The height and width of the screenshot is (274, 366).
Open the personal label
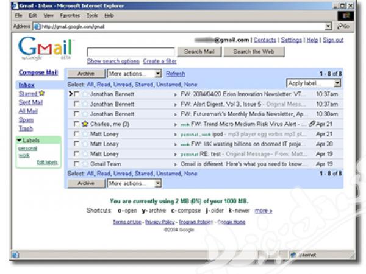pyautogui.click(x=28, y=149)
